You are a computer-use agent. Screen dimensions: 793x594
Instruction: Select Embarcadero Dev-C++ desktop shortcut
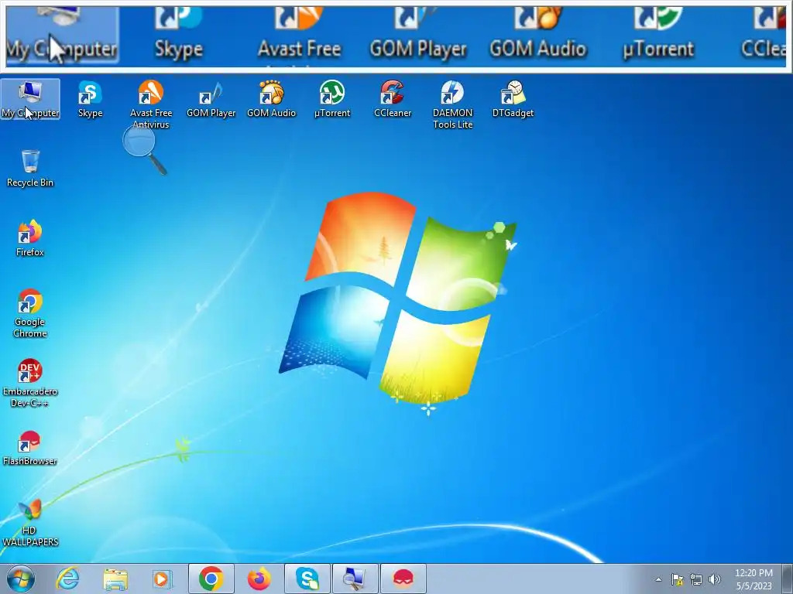pos(30,382)
